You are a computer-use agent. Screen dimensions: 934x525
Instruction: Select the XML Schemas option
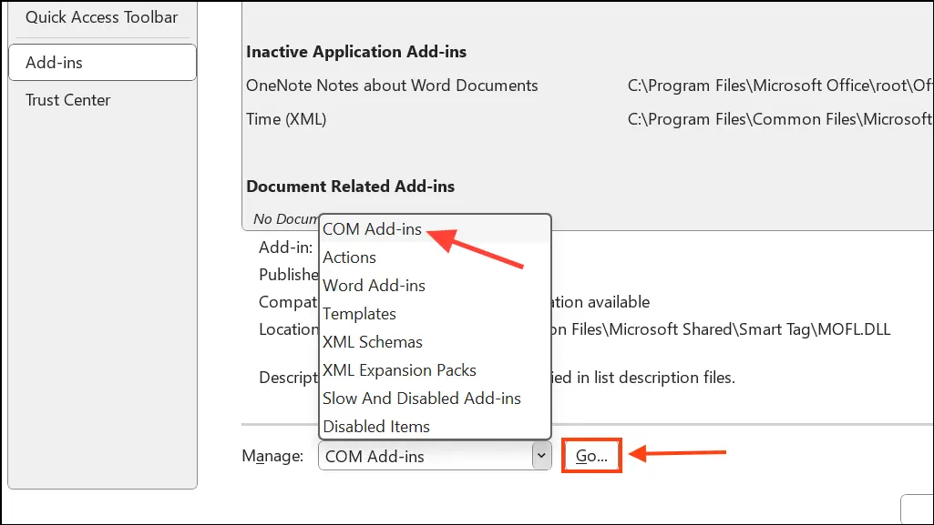pyautogui.click(x=372, y=342)
